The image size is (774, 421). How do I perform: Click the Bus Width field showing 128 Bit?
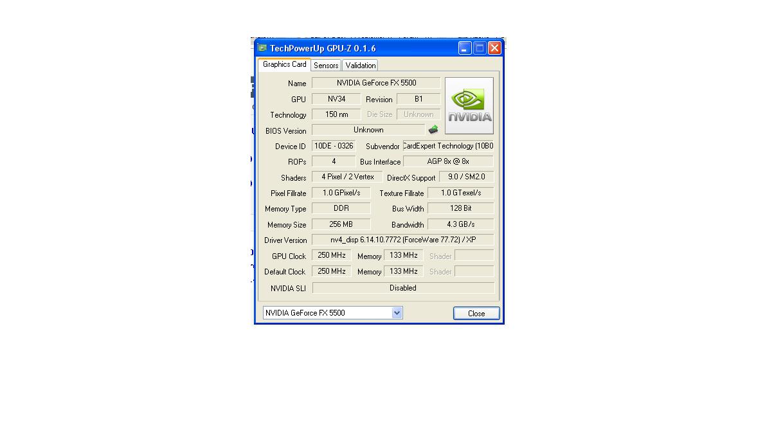click(461, 208)
